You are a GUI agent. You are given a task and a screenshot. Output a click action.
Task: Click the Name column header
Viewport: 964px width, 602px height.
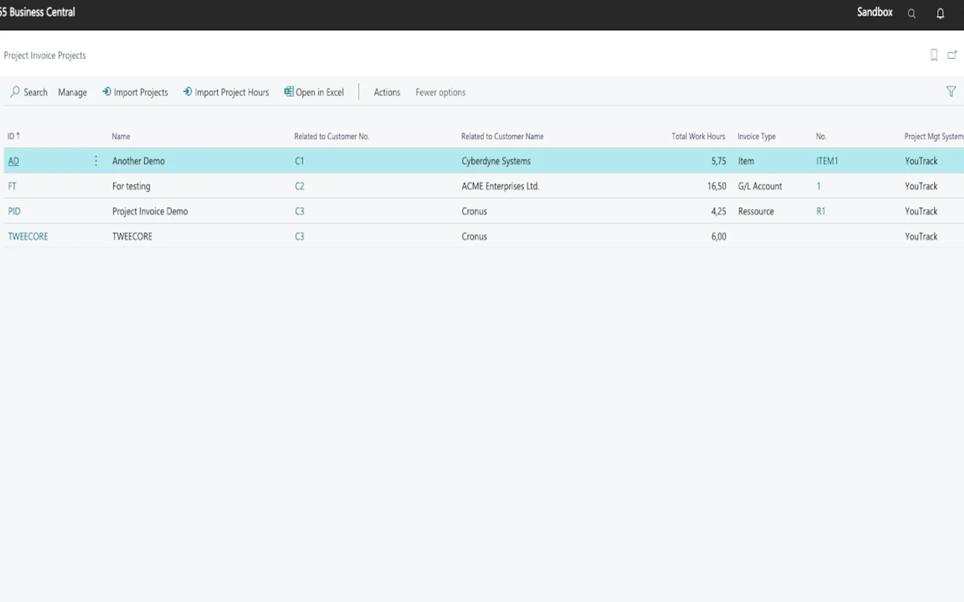(121, 136)
